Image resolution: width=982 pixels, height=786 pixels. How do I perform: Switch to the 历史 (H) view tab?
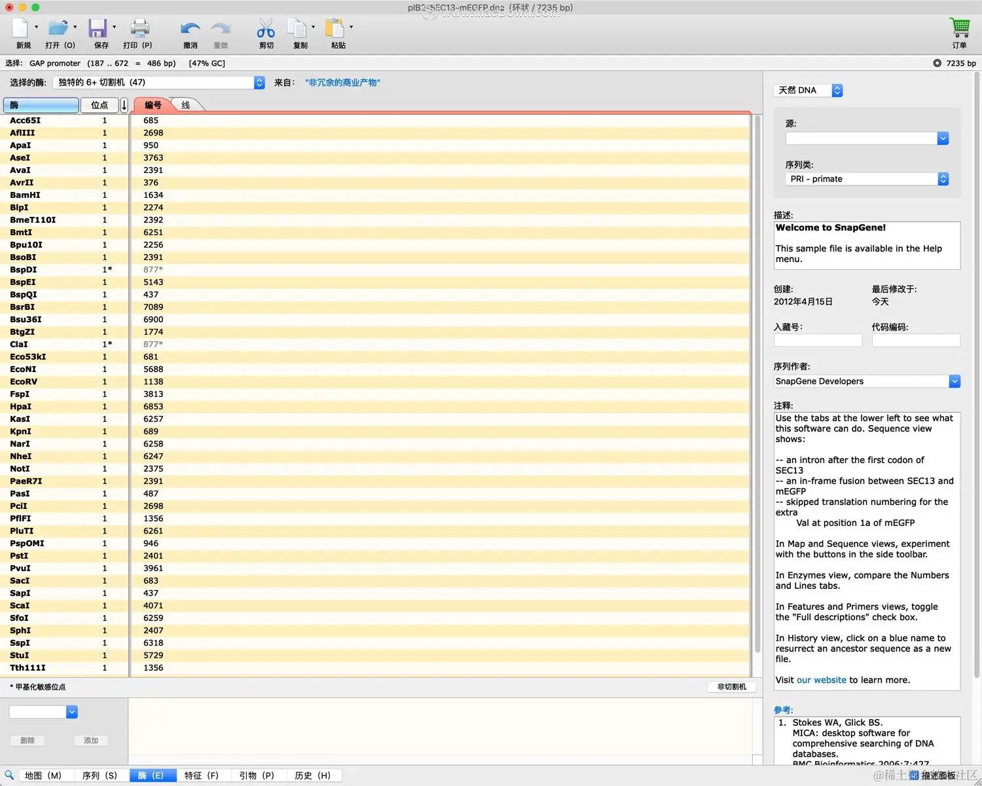coord(313,776)
